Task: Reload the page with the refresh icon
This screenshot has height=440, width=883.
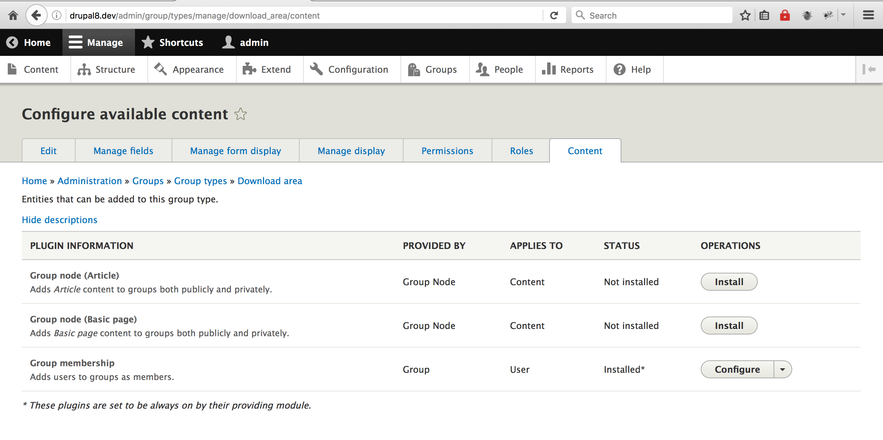Action: tap(554, 16)
